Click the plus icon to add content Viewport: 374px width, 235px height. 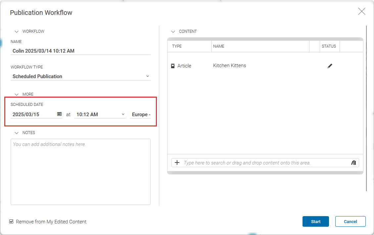click(177, 163)
